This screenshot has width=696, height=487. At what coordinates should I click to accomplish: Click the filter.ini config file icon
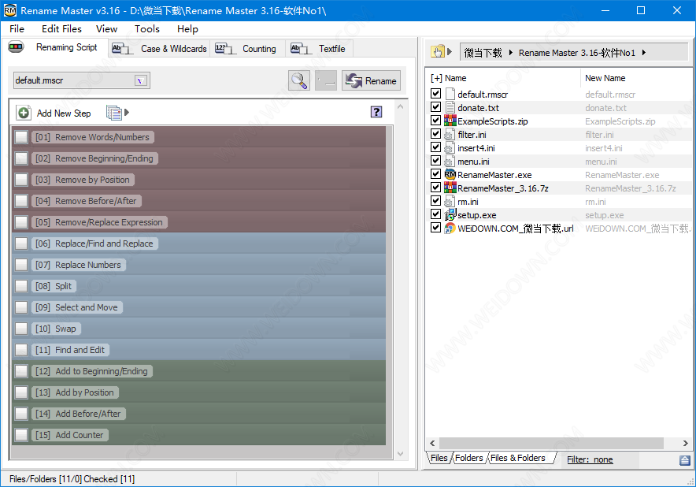click(450, 134)
